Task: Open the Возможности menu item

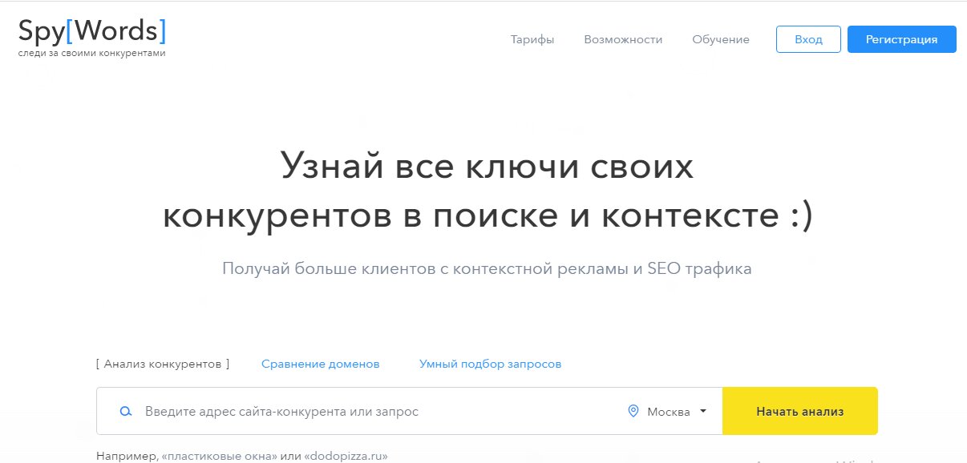Action: click(624, 38)
